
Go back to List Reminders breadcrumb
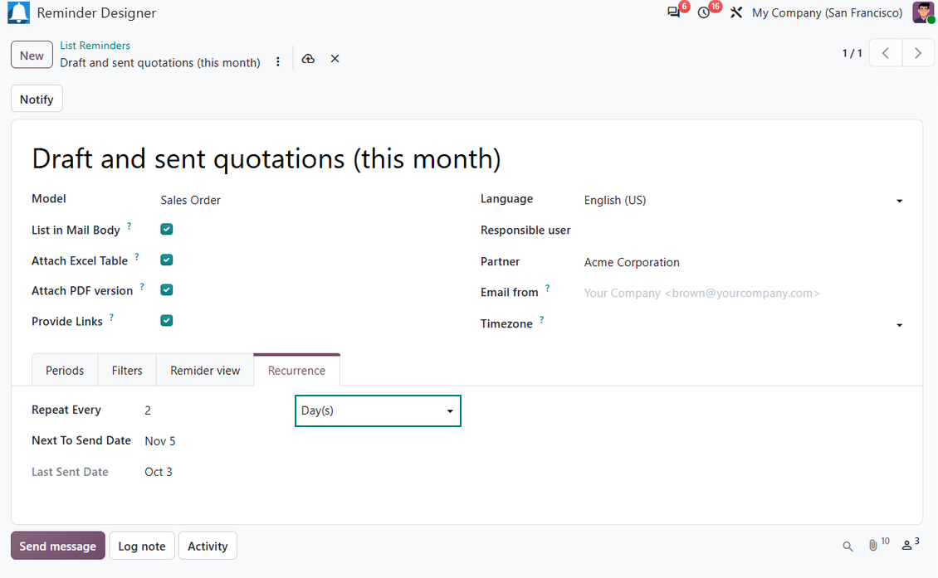pos(95,46)
